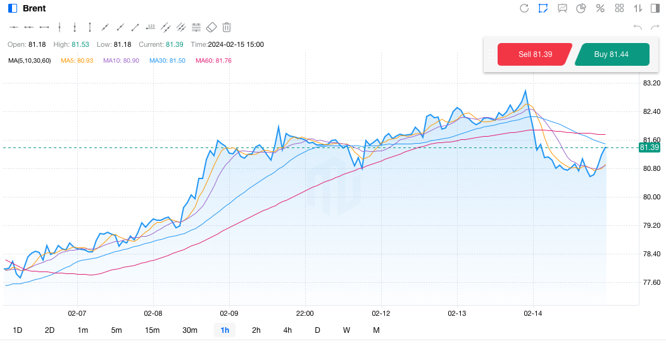Open the four-square grid layout icon
This screenshot has height=343, width=666.
[620, 8]
